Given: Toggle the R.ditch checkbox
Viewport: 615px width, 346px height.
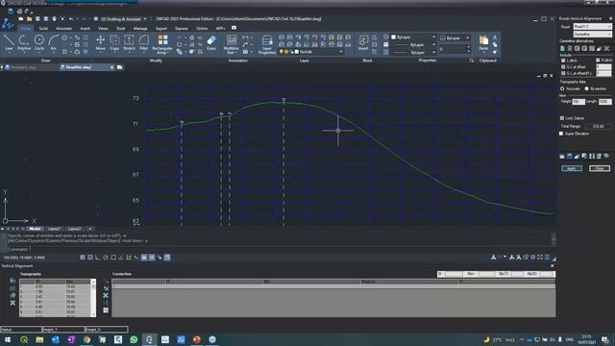Looking at the screenshot, I should [598, 60].
